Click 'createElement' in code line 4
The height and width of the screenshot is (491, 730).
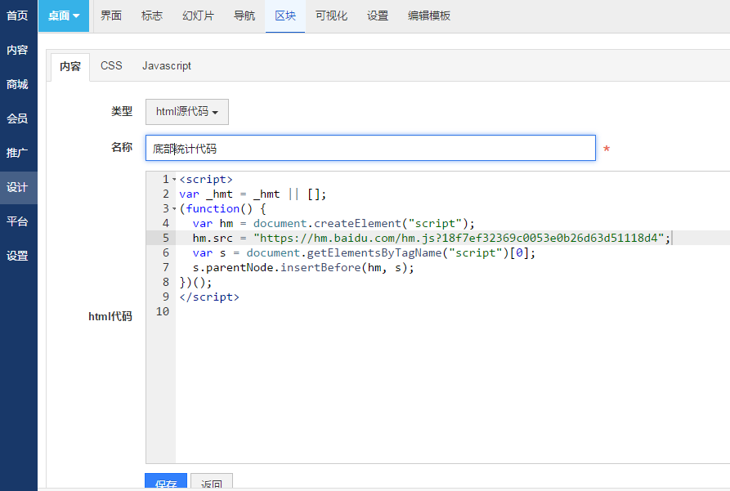pyautogui.click(x=357, y=223)
